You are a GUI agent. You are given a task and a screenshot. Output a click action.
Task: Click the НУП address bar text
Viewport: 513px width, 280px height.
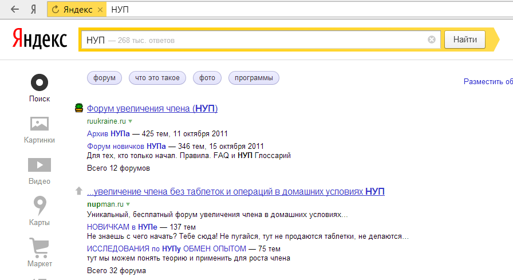[x=120, y=10]
